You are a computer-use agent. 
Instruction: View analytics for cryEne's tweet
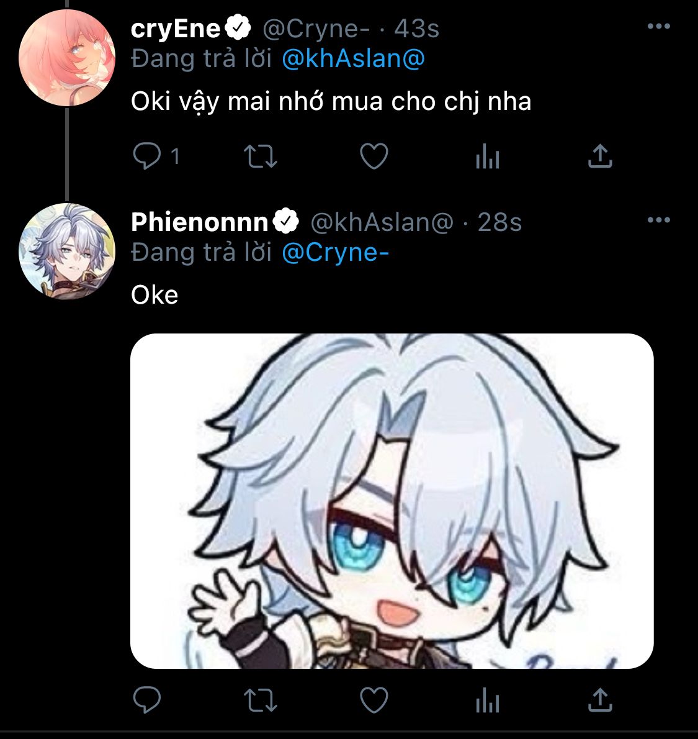tap(488, 156)
